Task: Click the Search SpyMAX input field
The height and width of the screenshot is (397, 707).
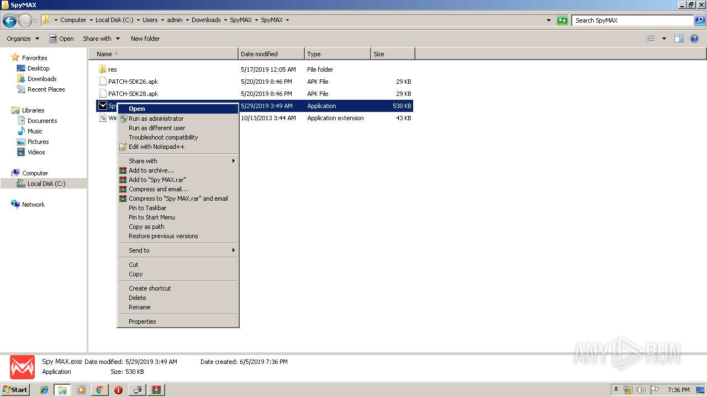Action: tap(632, 20)
